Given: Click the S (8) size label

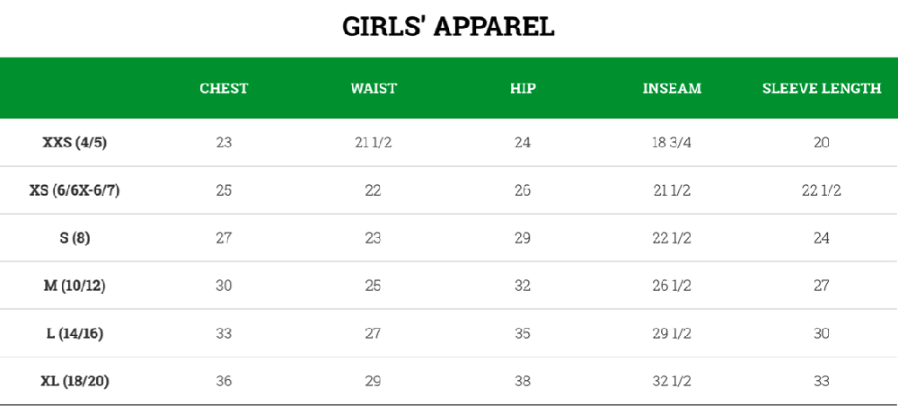Looking at the screenshot, I should click(x=75, y=238).
